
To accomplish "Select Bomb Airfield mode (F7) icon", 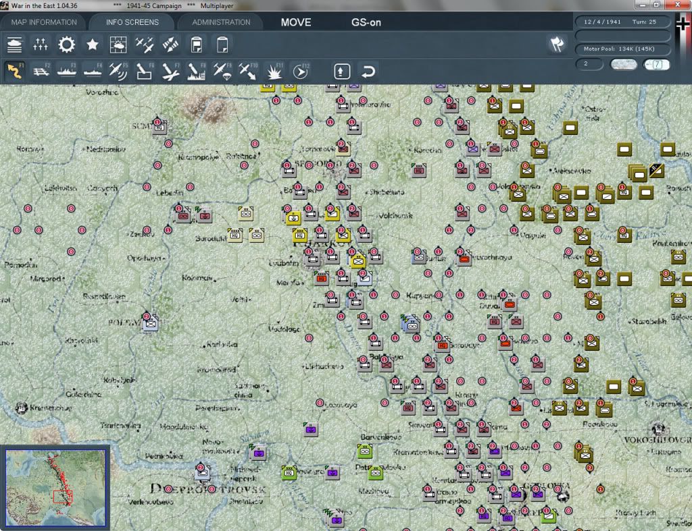I will 170,71.
